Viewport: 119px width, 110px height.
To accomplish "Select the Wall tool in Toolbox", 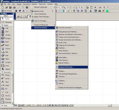I will 7,28.
